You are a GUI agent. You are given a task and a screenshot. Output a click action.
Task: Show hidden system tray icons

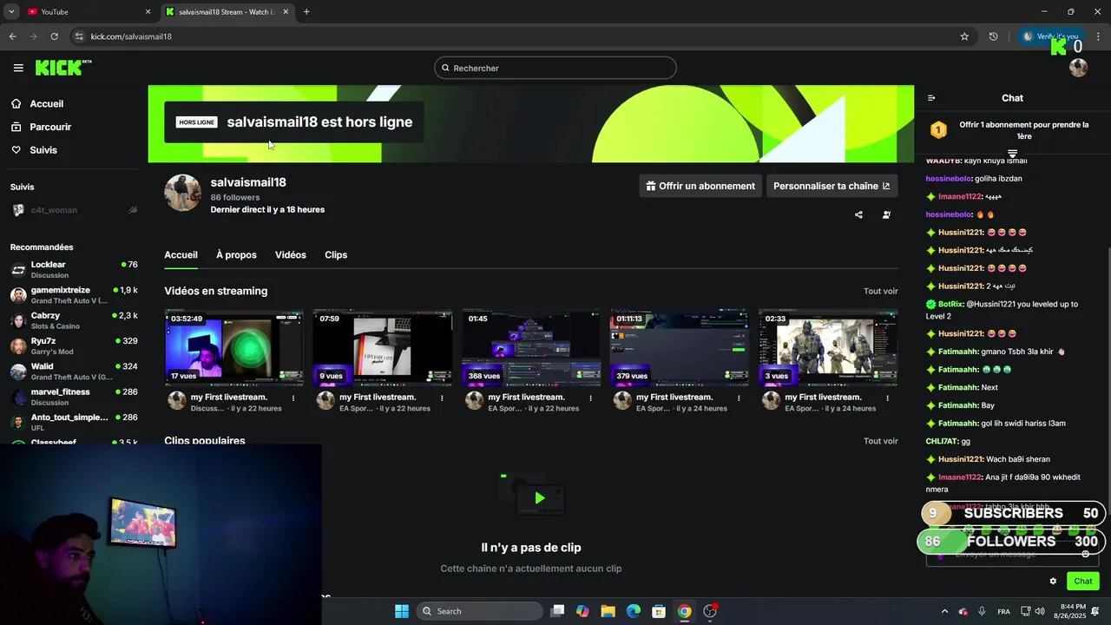[944, 611]
